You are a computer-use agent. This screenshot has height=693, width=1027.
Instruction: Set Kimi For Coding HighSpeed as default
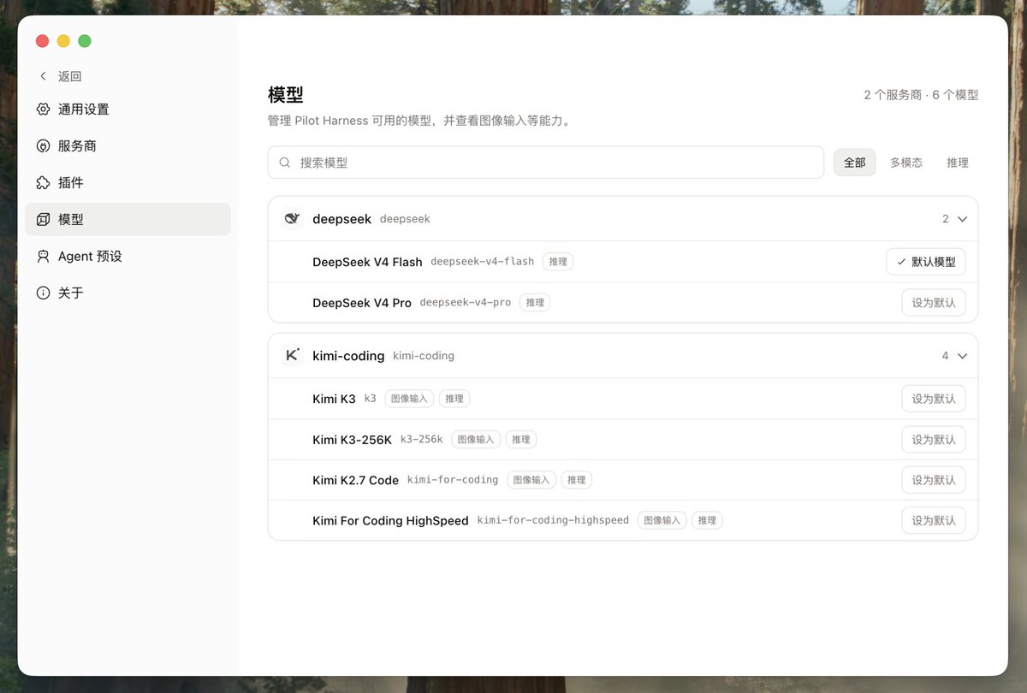tap(934, 520)
